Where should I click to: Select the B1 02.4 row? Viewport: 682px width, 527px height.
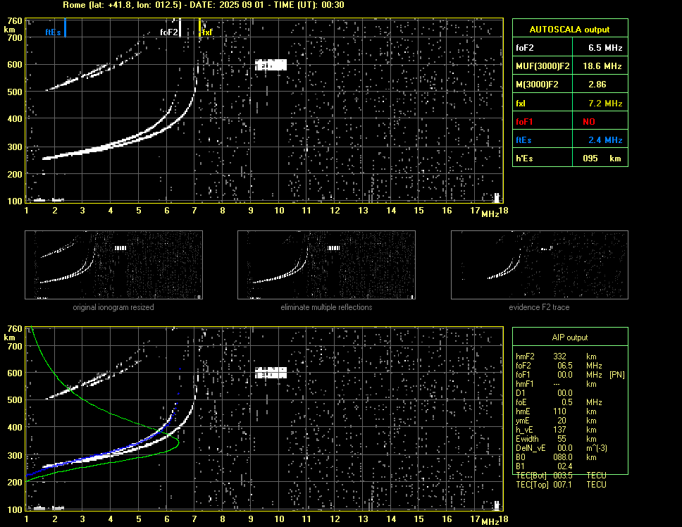click(x=544, y=466)
